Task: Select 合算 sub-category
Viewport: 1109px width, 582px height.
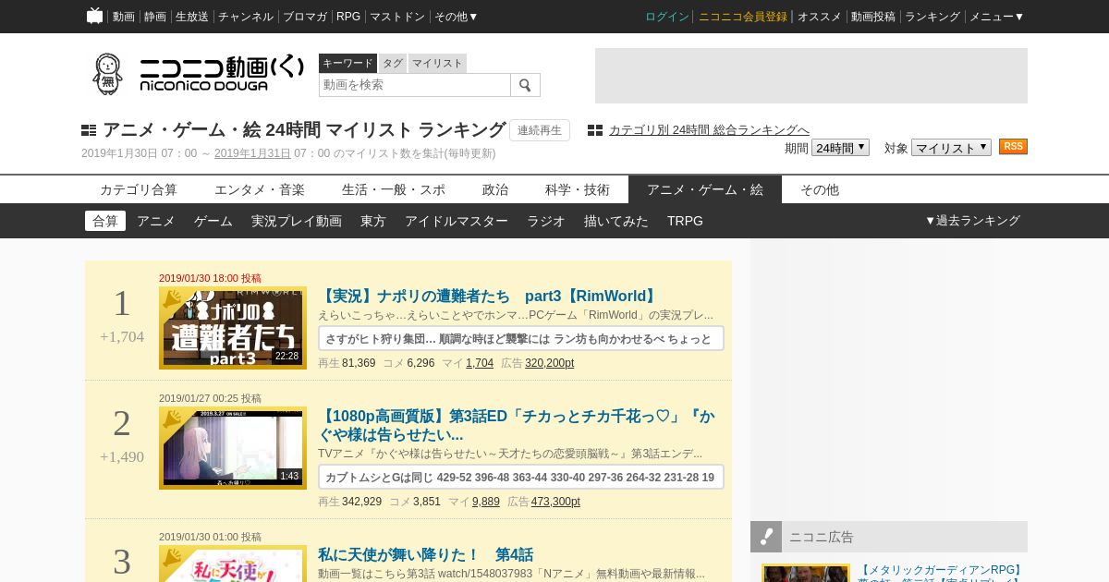Action: point(105,221)
